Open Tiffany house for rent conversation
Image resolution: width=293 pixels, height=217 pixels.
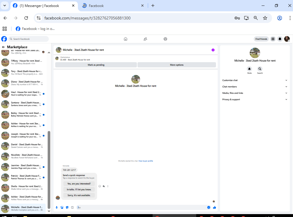click(23, 62)
